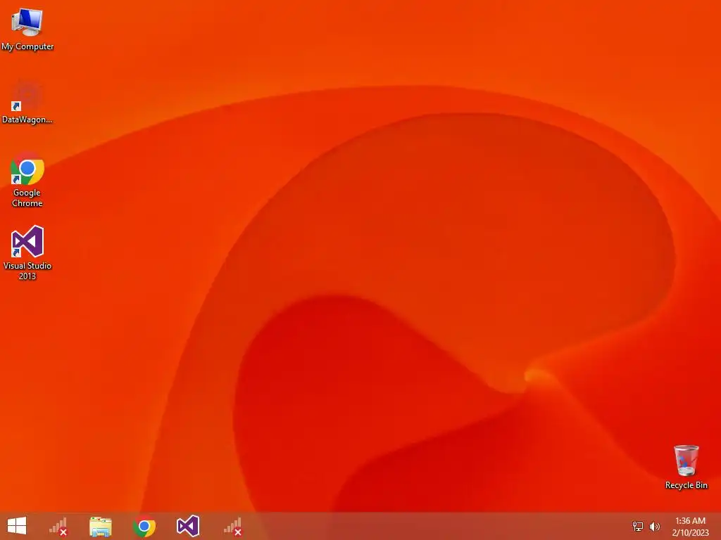Click the signal icon right of Start
Image resolution: width=721 pixels, height=540 pixels.
pyautogui.click(x=58, y=526)
